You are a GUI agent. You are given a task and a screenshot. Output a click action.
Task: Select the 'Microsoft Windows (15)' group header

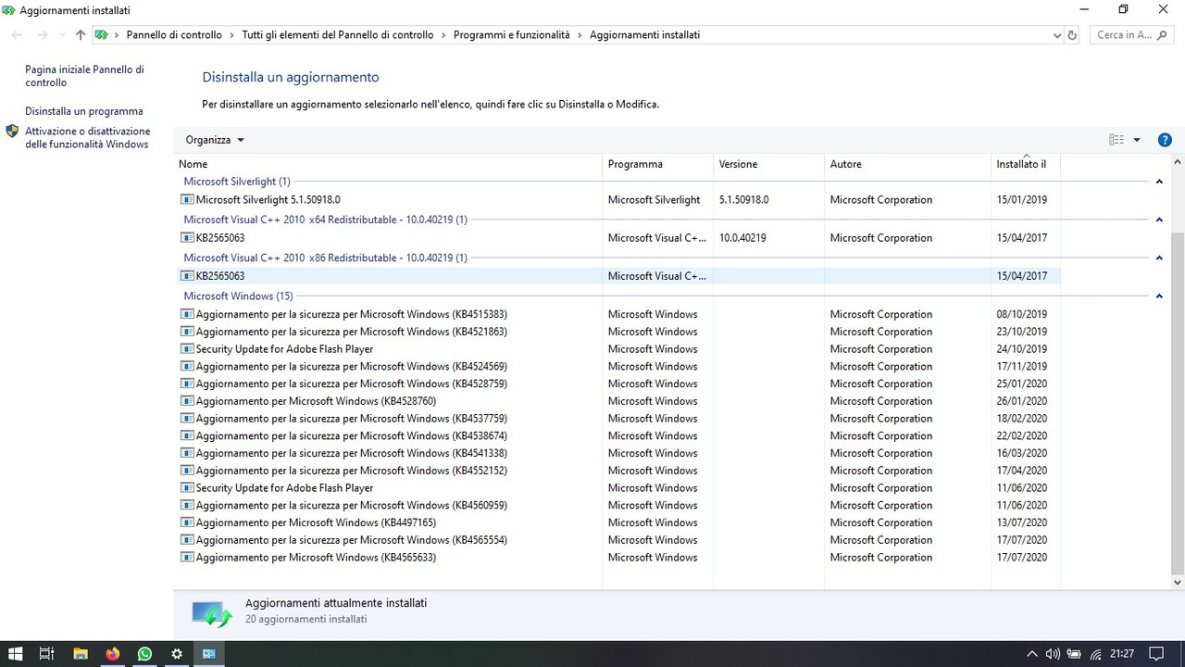(238, 296)
